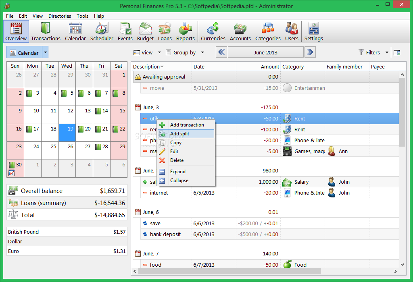
Task: Open the File menu
Action: click(x=10, y=16)
